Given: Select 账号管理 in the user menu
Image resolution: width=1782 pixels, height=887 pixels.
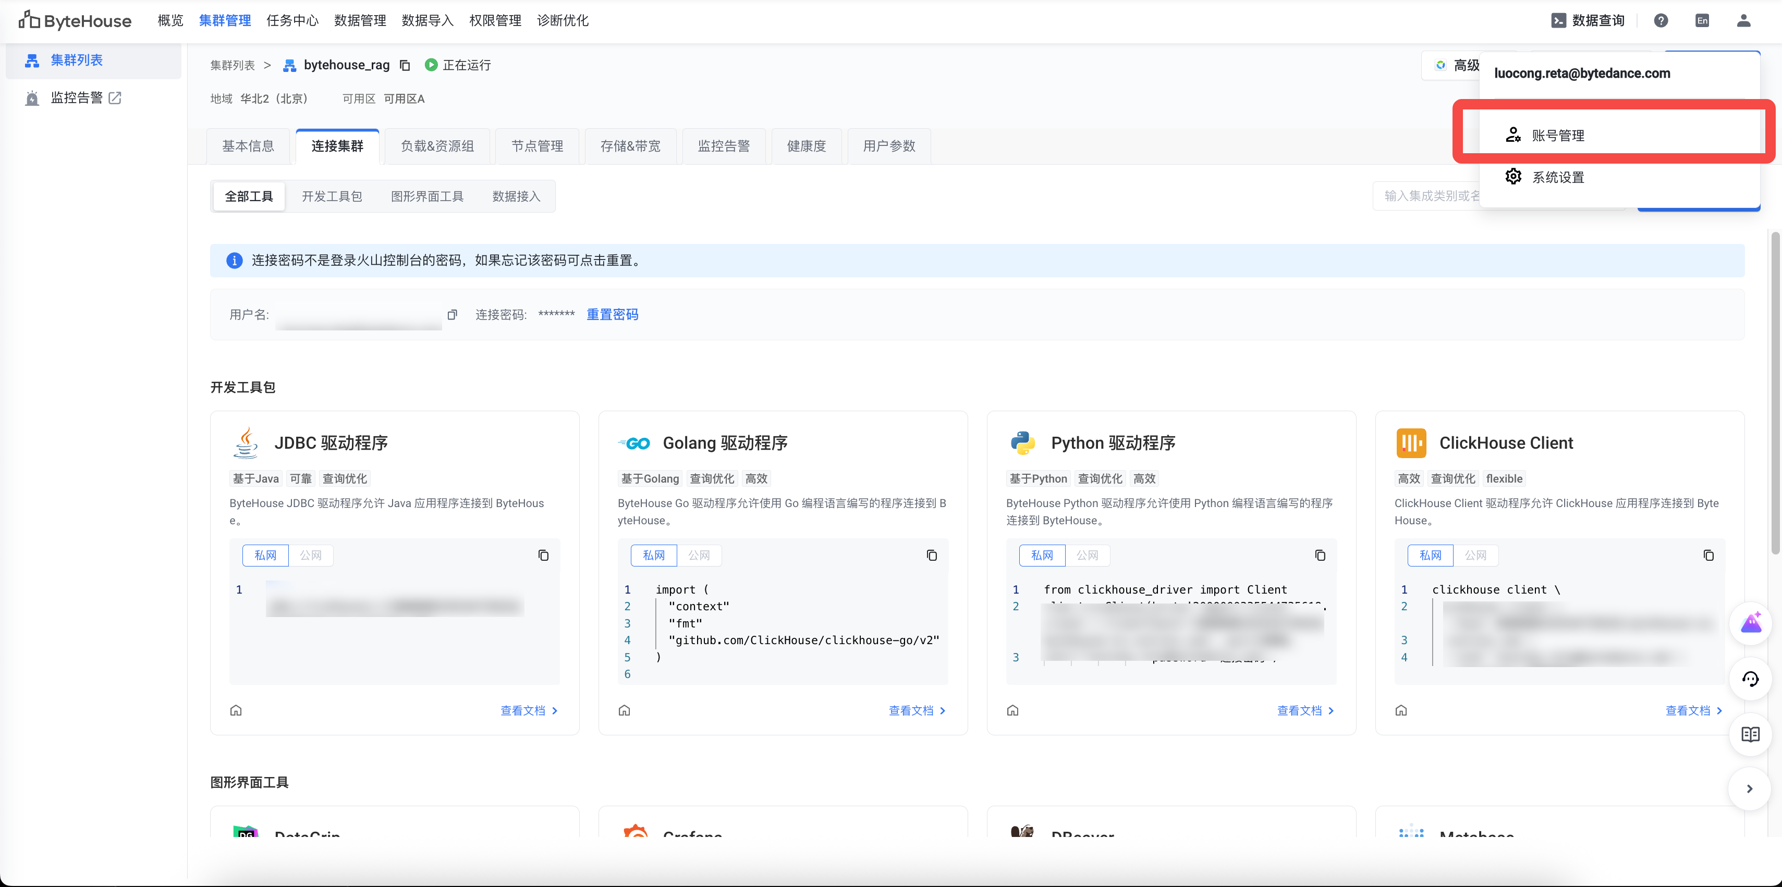Looking at the screenshot, I should tap(1558, 135).
